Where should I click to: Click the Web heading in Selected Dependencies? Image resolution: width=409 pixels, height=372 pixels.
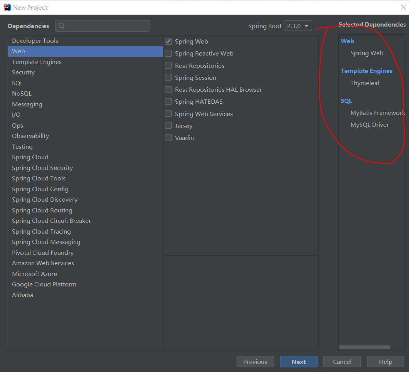click(x=347, y=41)
